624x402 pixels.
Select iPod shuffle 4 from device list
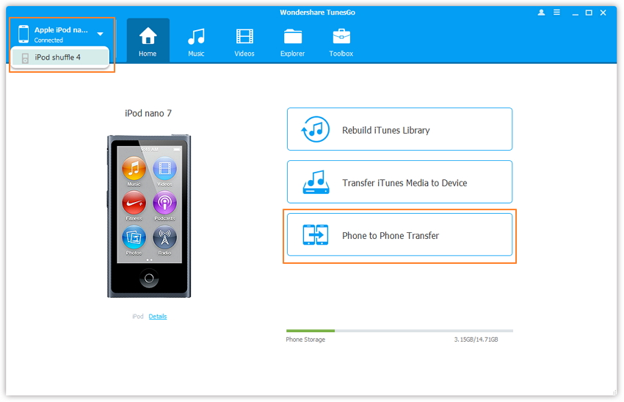(x=58, y=57)
